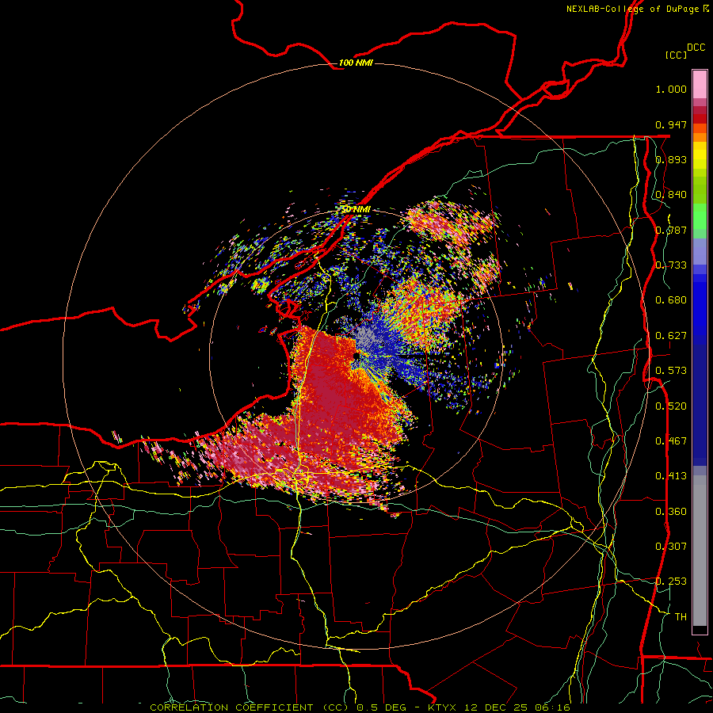Click the TH threshold legend label

click(x=681, y=617)
